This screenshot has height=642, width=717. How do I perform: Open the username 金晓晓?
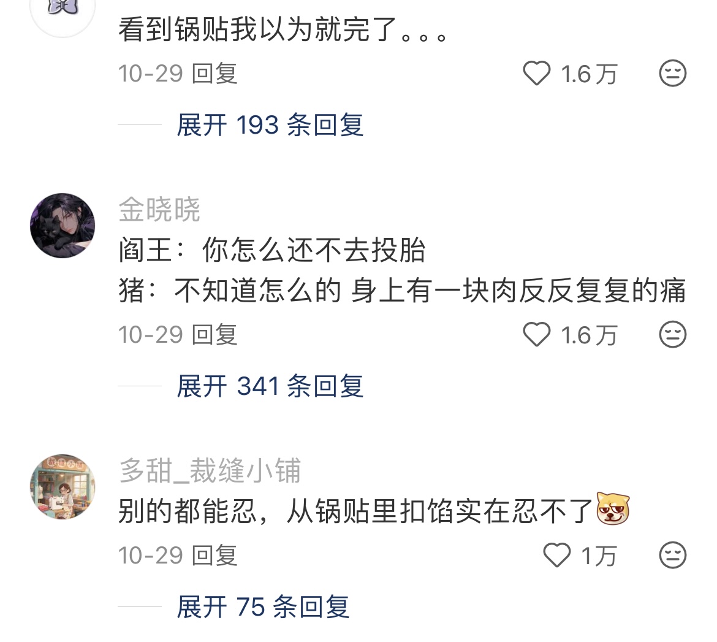click(159, 210)
